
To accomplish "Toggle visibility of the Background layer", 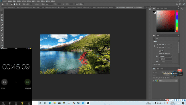I will pyautogui.click(x=153, y=81).
